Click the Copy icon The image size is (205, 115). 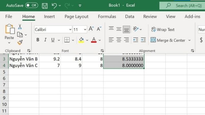point(20,35)
